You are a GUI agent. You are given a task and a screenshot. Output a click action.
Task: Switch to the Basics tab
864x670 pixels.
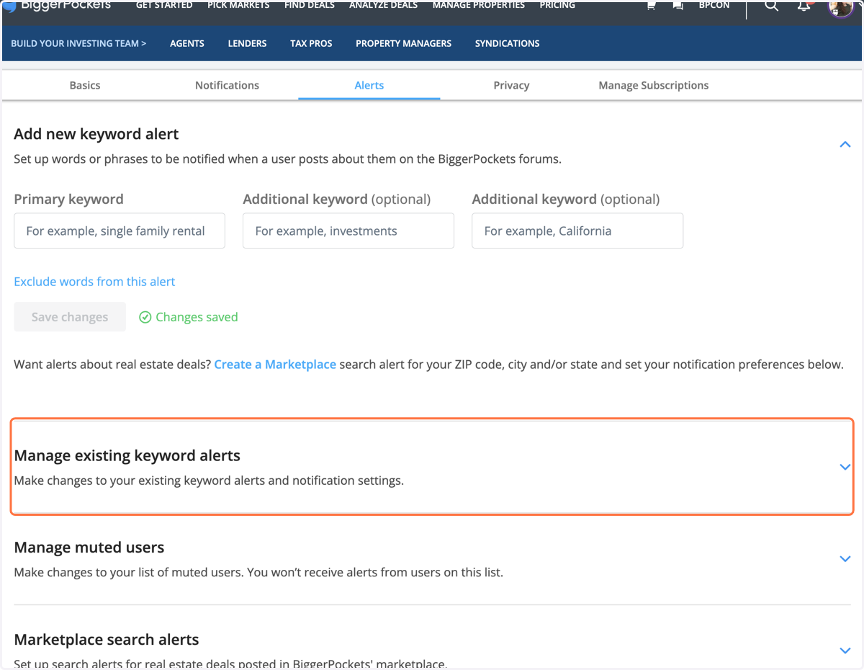coord(85,85)
